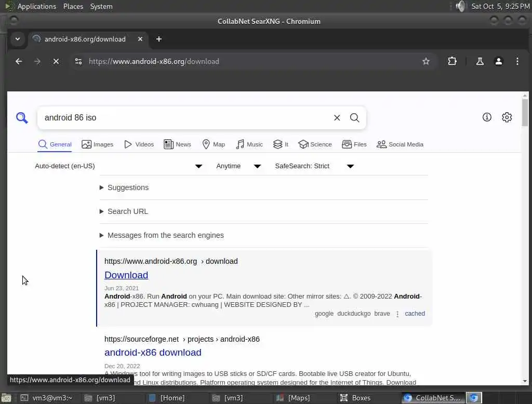Open Chrome Labs flask icon
532x404 pixels.
pyautogui.click(x=480, y=61)
